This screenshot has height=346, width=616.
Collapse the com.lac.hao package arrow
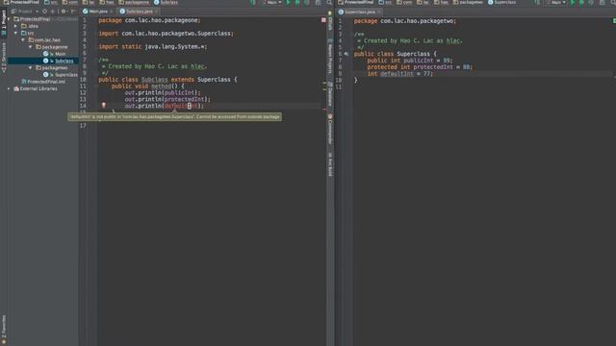tap(23, 40)
